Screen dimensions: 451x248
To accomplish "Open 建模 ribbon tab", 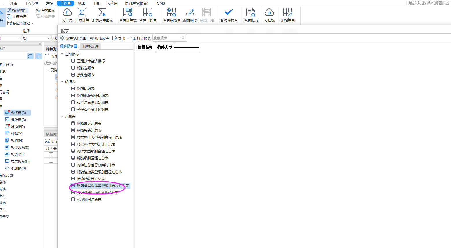I will [x=49, y=3].
